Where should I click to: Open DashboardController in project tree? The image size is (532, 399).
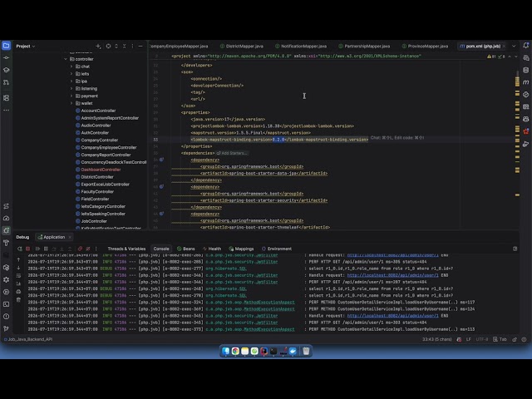(x=98, y=170)
